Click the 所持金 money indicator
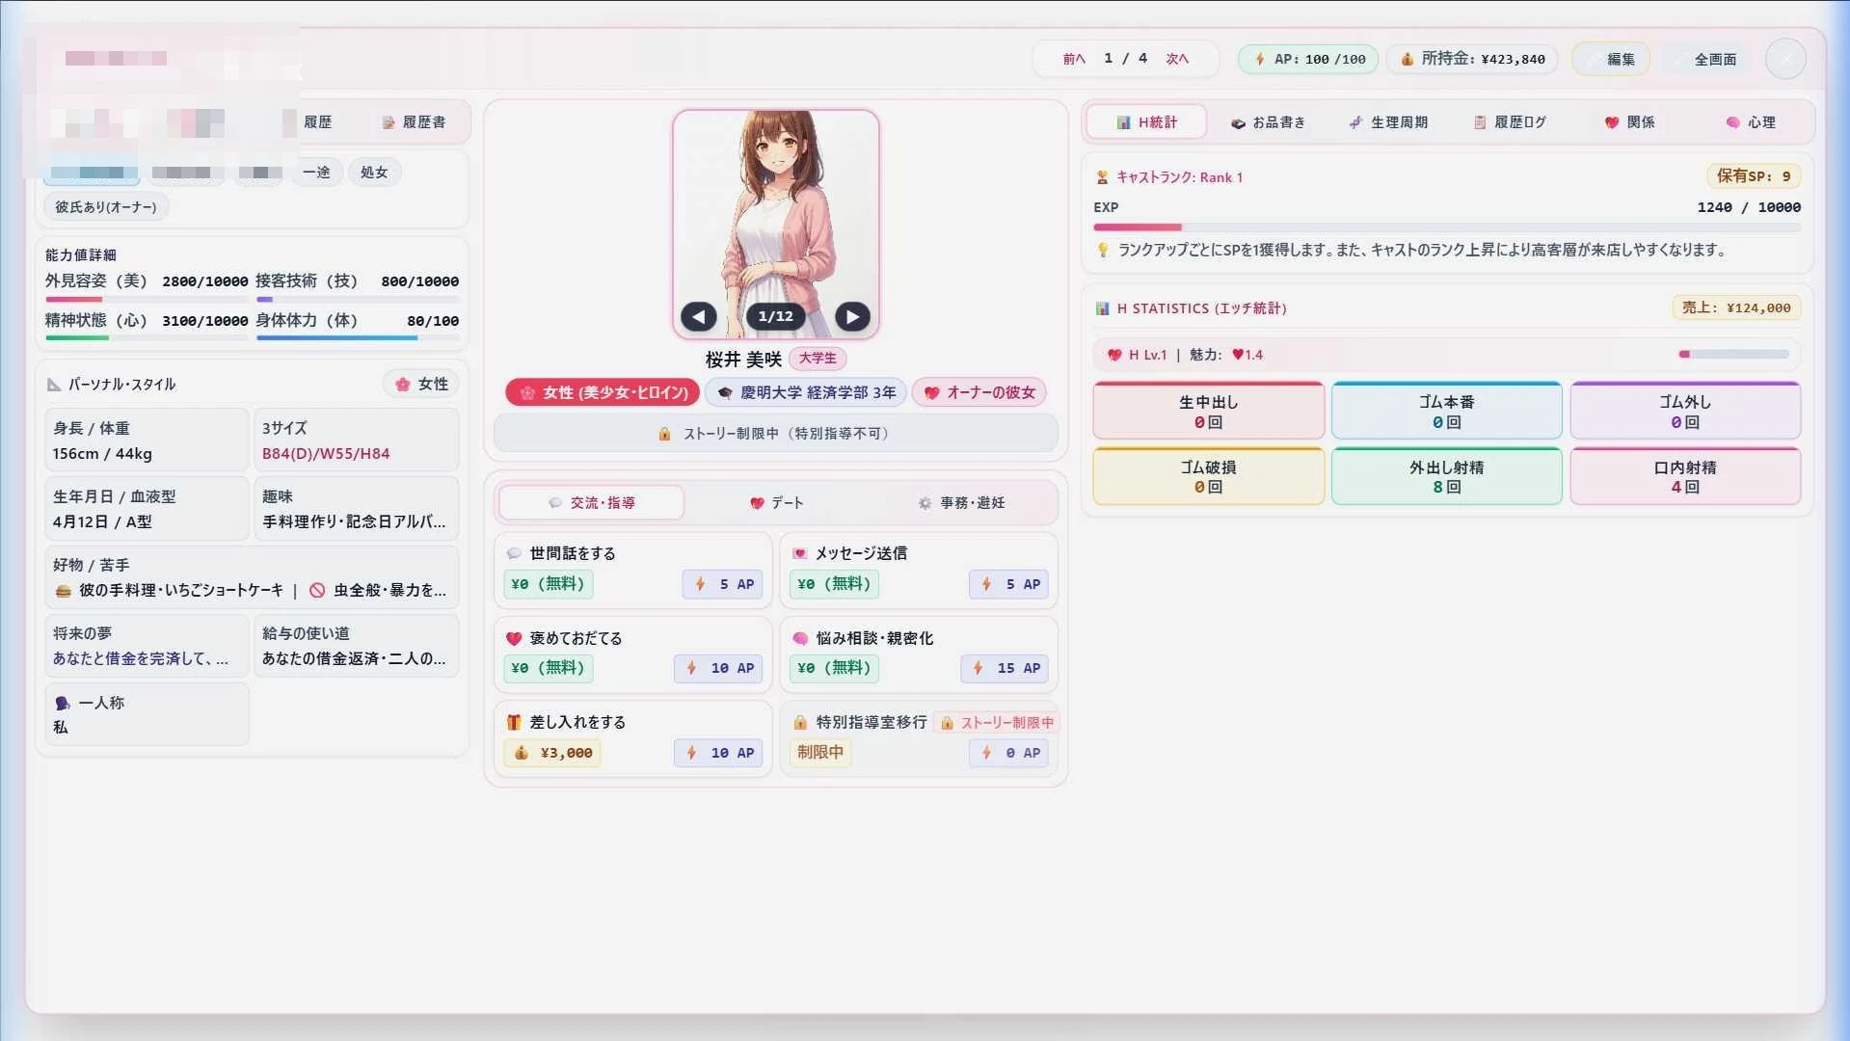This screenshot has width=1850, height=1041. tap(1472, 60)
